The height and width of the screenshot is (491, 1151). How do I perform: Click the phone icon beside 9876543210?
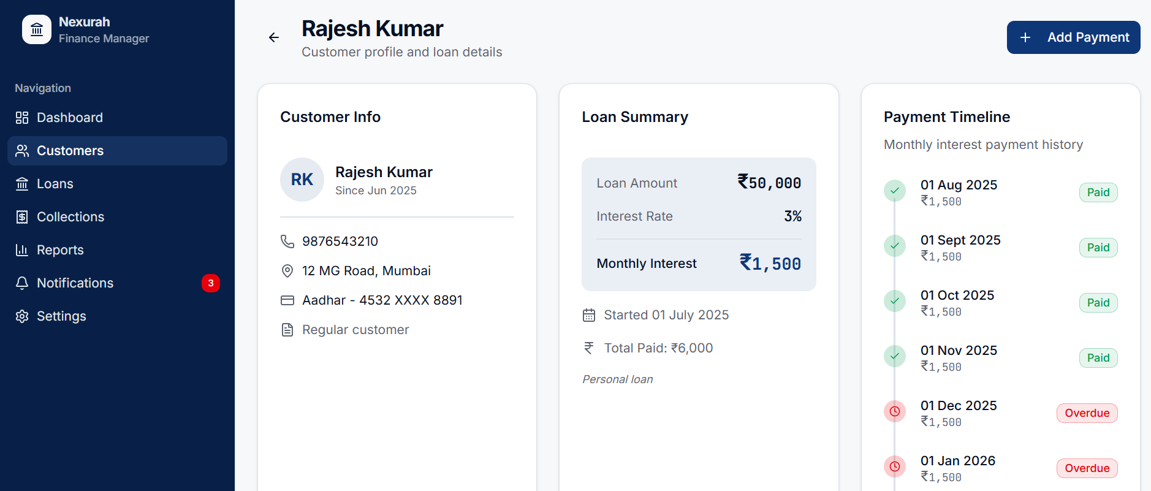287,242
